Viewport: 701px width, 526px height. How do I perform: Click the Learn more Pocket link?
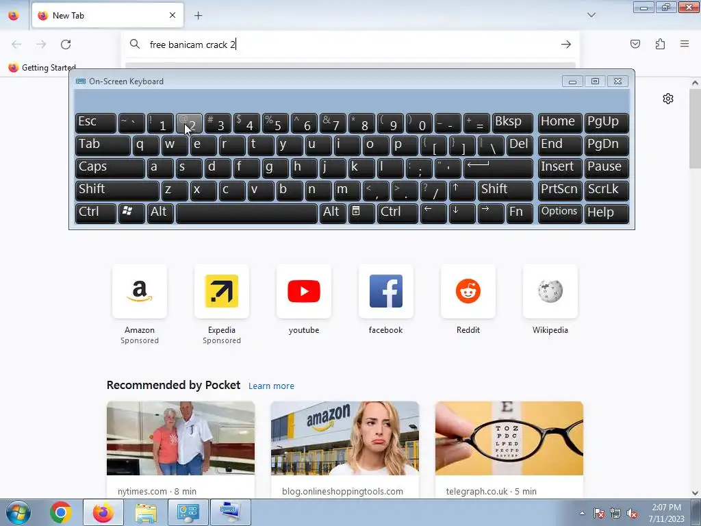tap(271, 386)
